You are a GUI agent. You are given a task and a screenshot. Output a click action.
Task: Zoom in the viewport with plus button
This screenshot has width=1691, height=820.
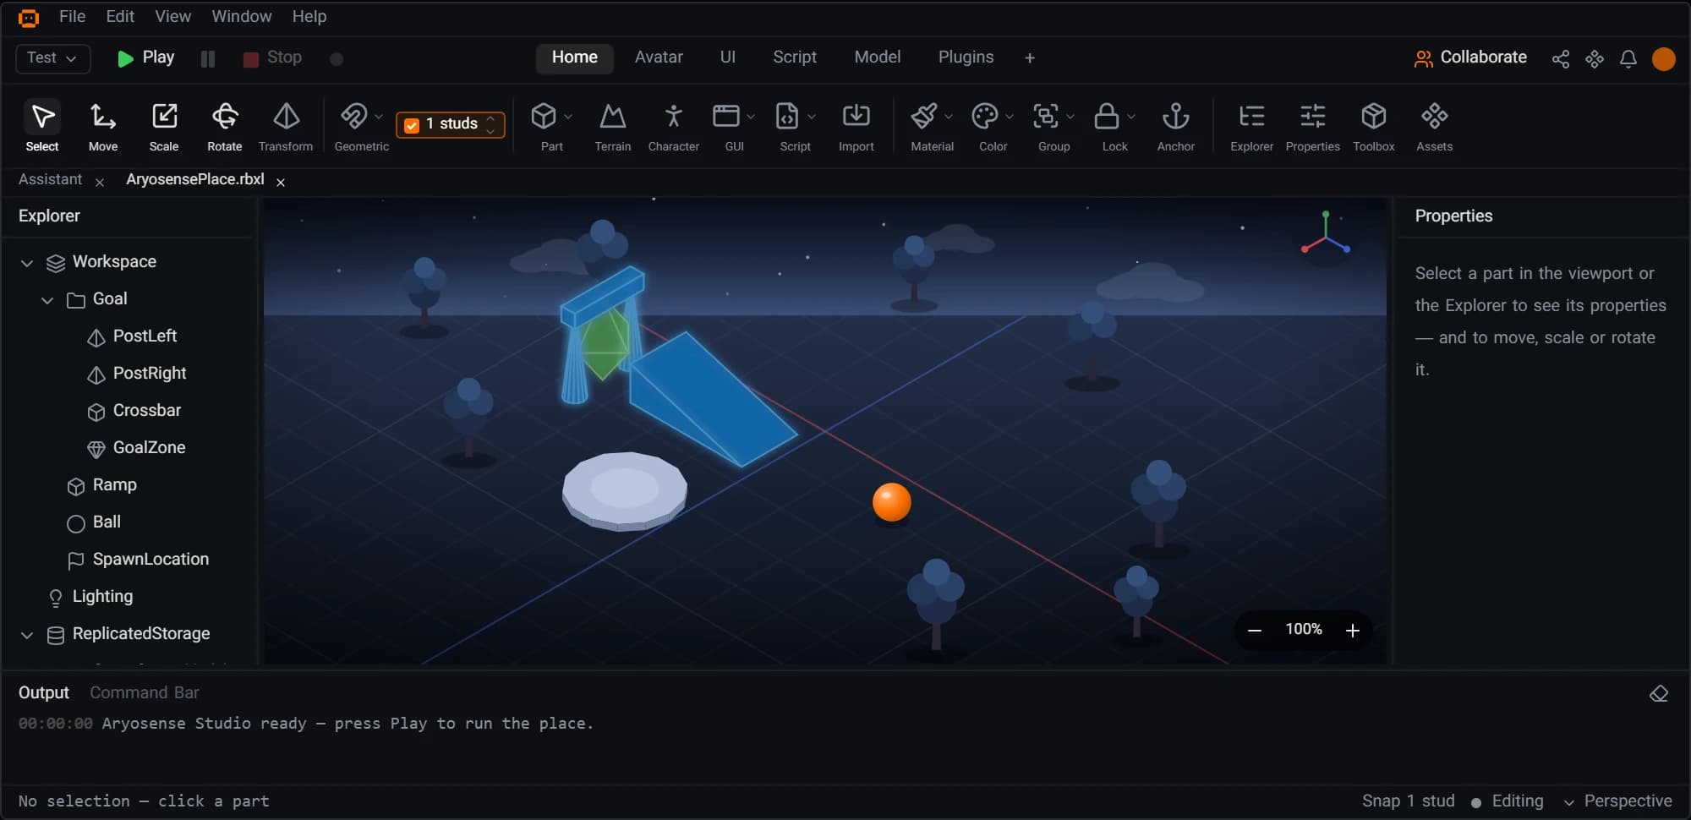[x=1353, y=631]
